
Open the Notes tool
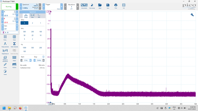coord(5,72)
